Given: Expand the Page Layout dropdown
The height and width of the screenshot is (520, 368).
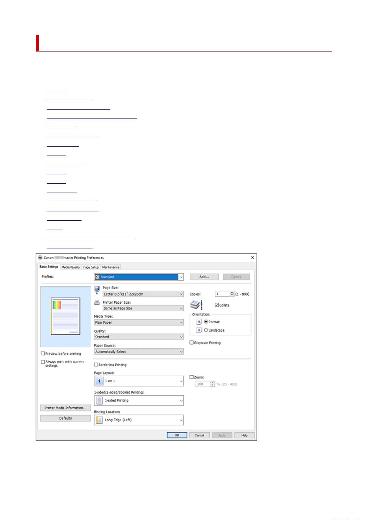Looking at the screenshot, I should (139, 381).
